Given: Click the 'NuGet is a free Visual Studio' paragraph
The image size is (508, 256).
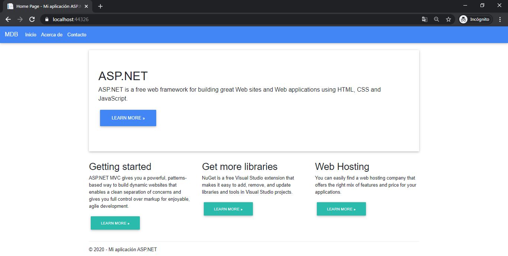Looking at the screenshot, I should [248, 185].
